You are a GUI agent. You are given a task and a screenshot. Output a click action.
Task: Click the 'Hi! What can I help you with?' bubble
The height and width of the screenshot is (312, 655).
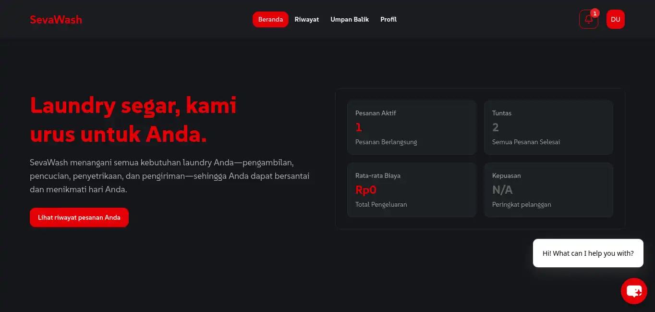click(x=588, y=253)
